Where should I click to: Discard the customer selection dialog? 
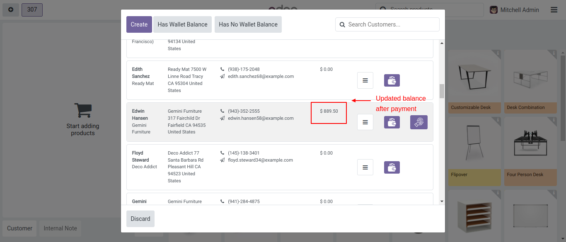click(x=140, y=219)
